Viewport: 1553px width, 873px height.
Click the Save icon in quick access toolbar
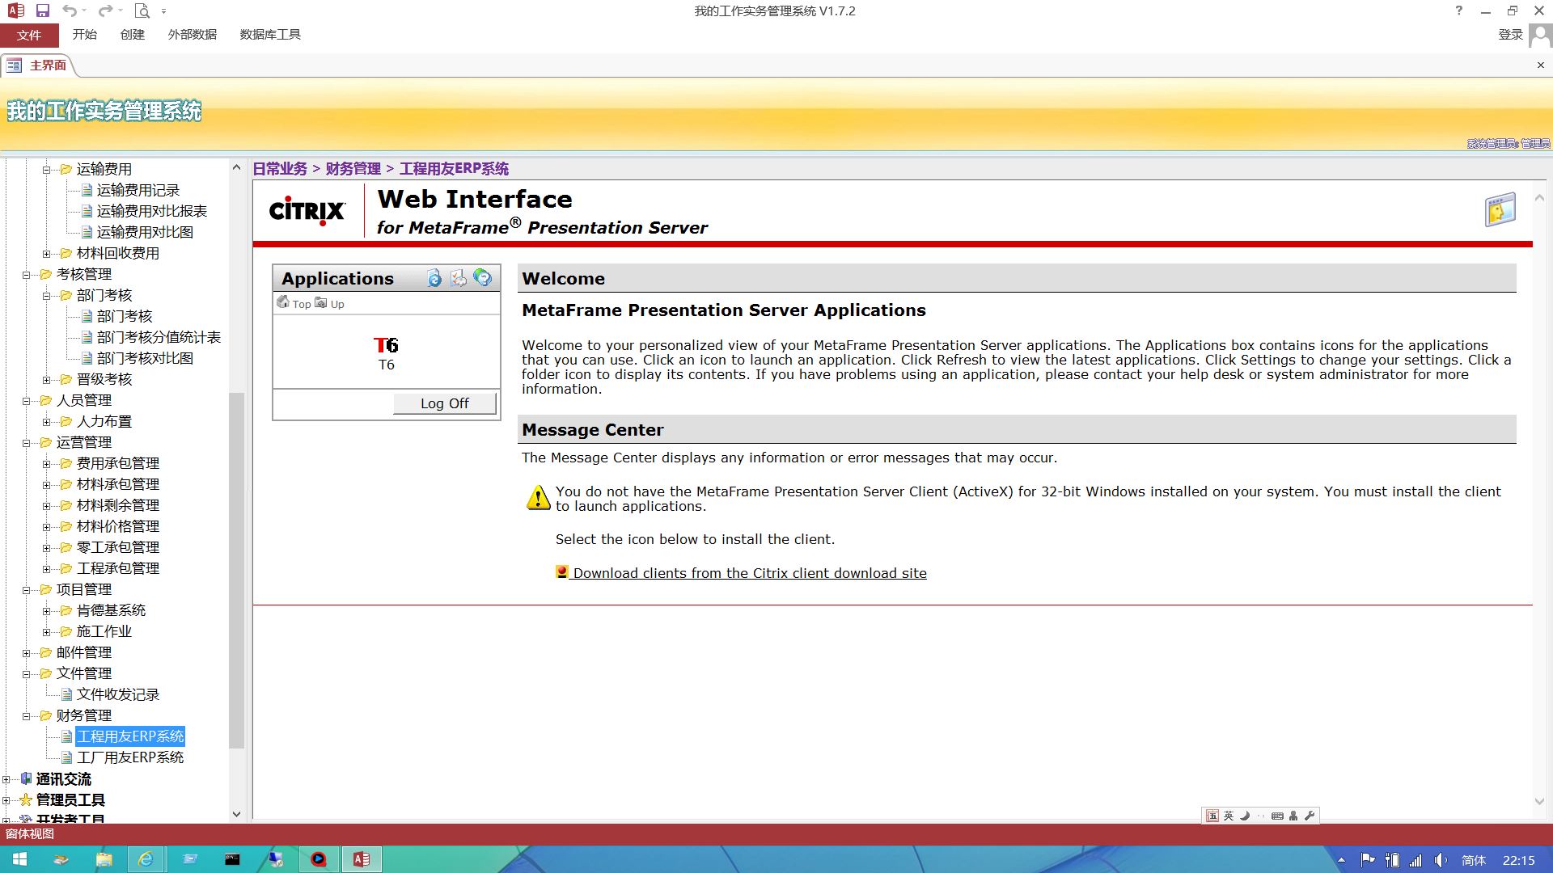(43, 11)
